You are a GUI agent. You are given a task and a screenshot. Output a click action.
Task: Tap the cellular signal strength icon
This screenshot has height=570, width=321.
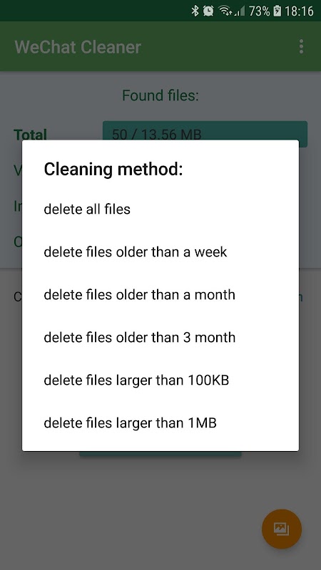point(240,11)
